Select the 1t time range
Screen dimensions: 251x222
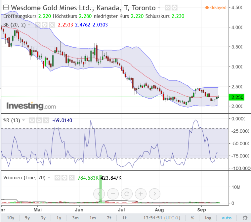pos(124,218)
